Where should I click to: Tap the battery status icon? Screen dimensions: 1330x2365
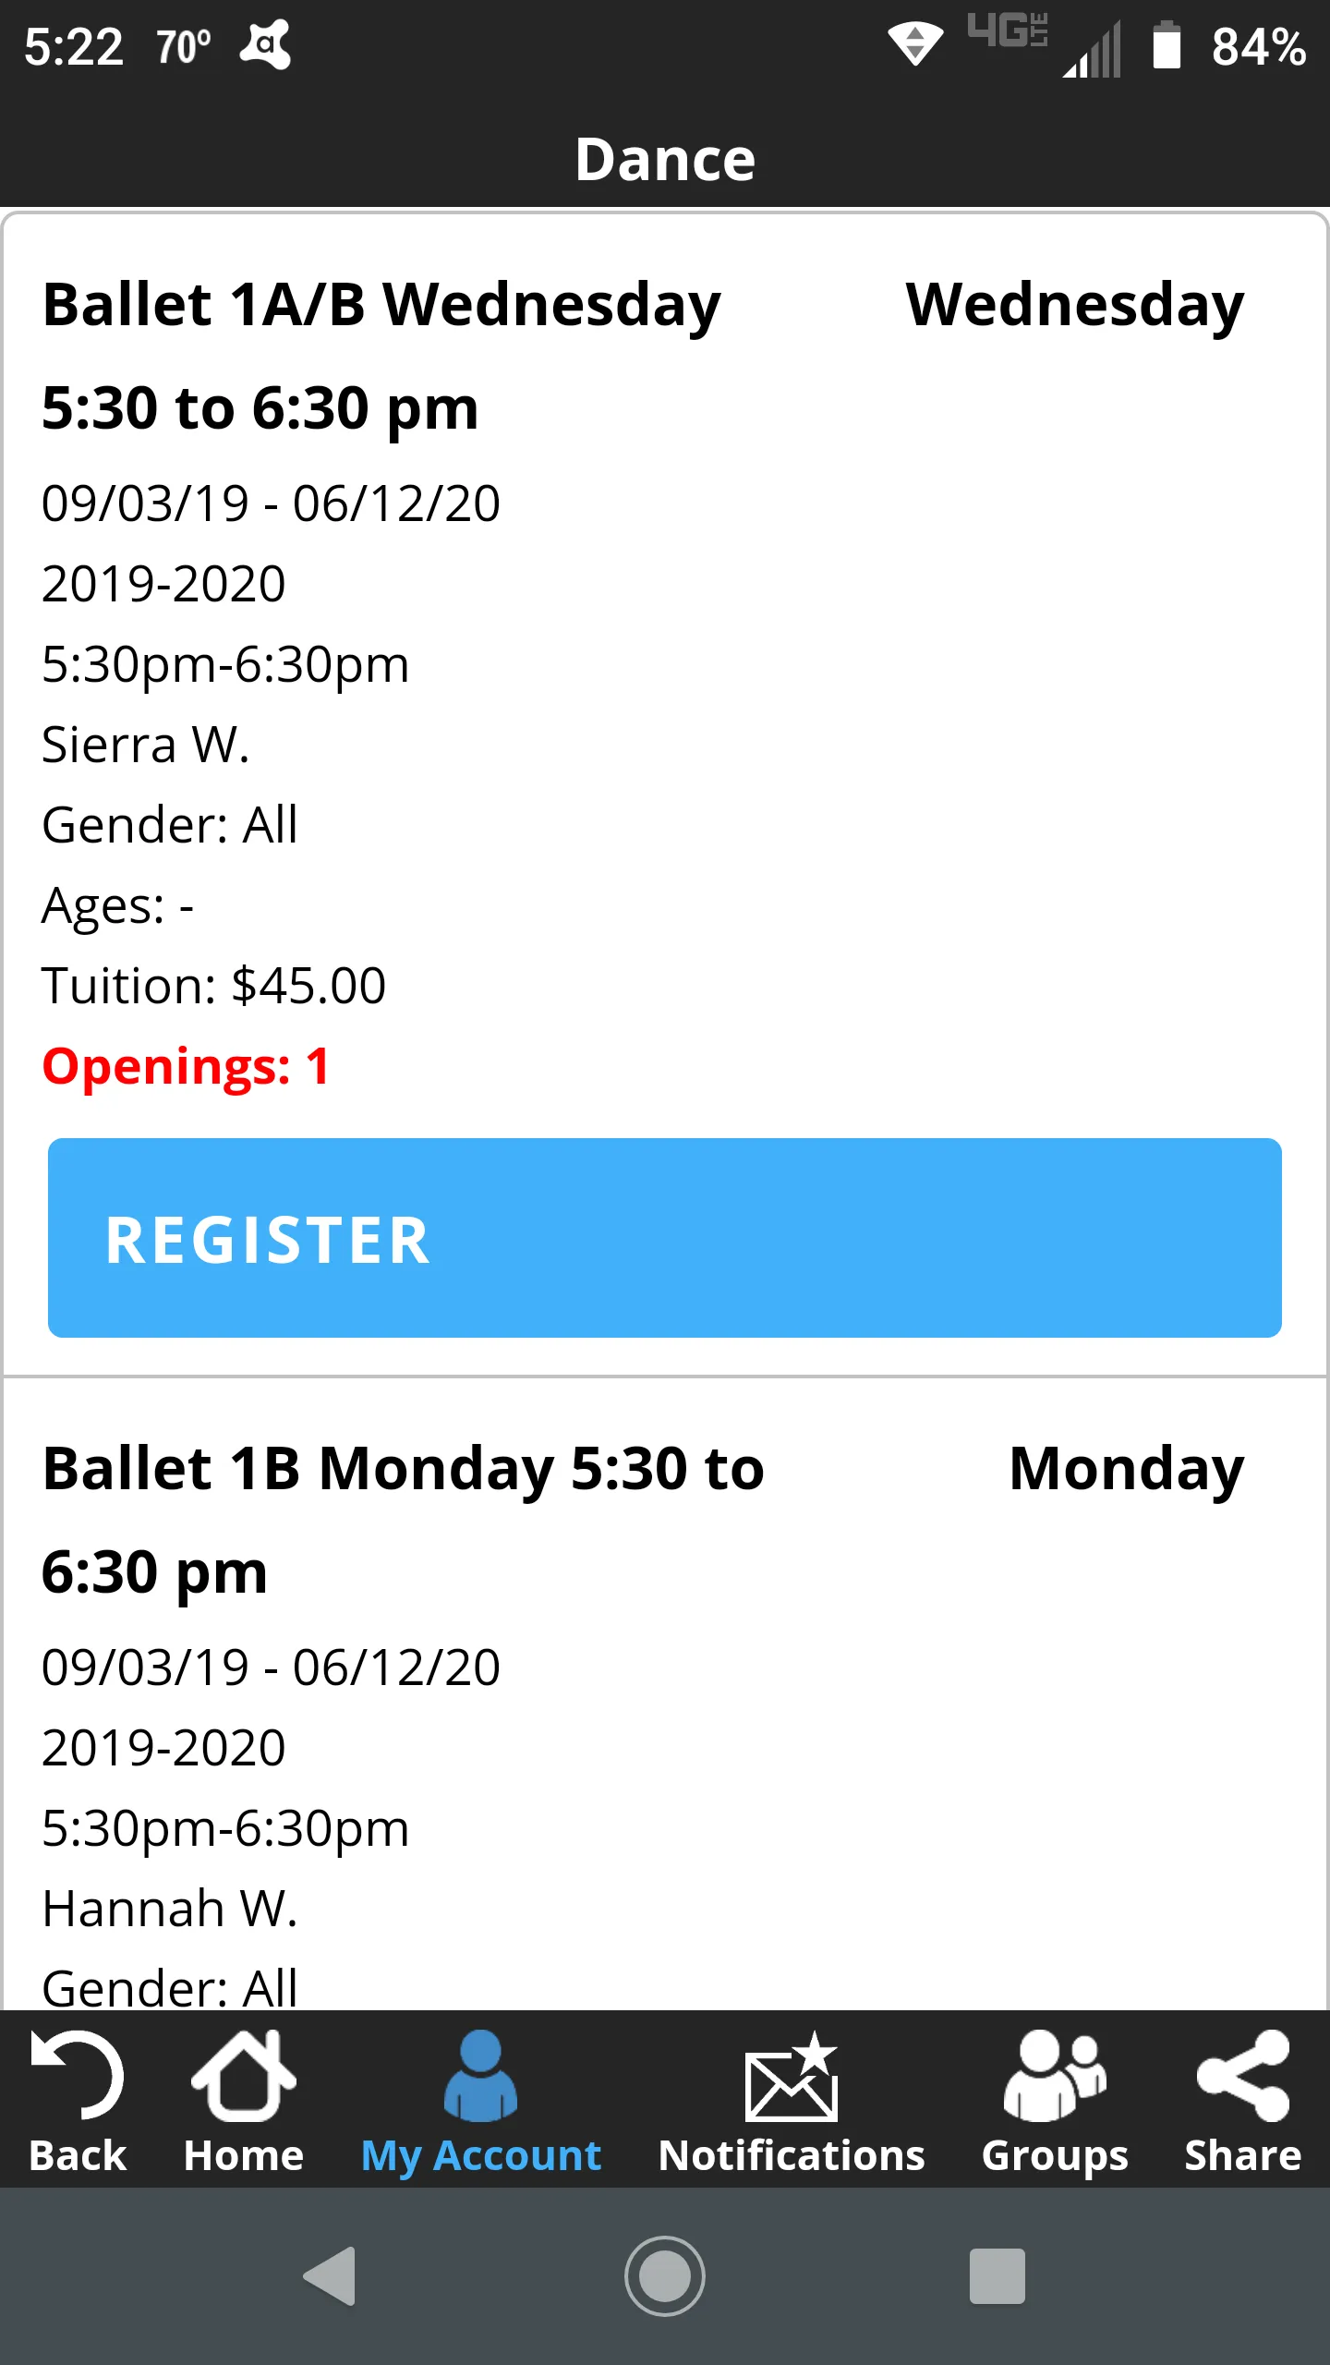[x=1167, y=46]
